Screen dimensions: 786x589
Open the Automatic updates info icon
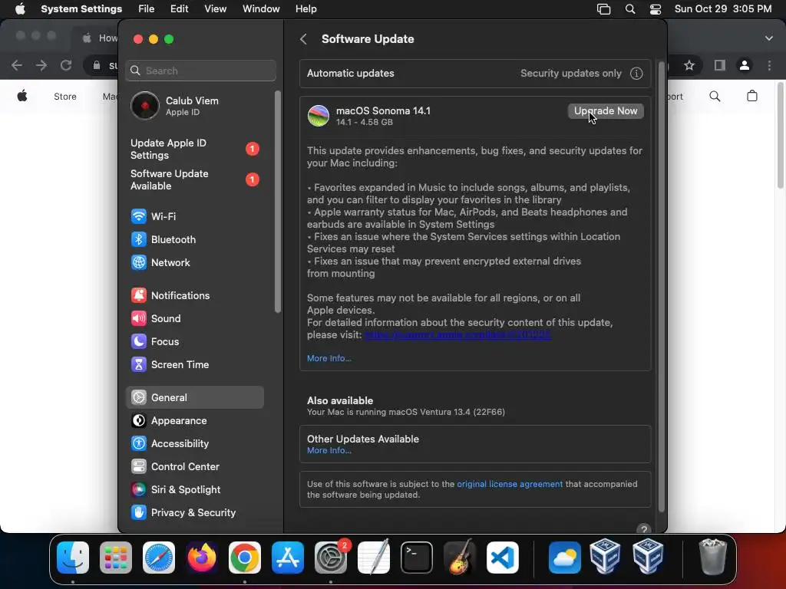(636, 74)
